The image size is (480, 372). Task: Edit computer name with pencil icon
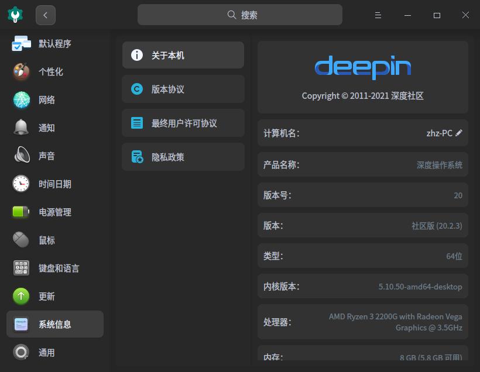[458, 133]
